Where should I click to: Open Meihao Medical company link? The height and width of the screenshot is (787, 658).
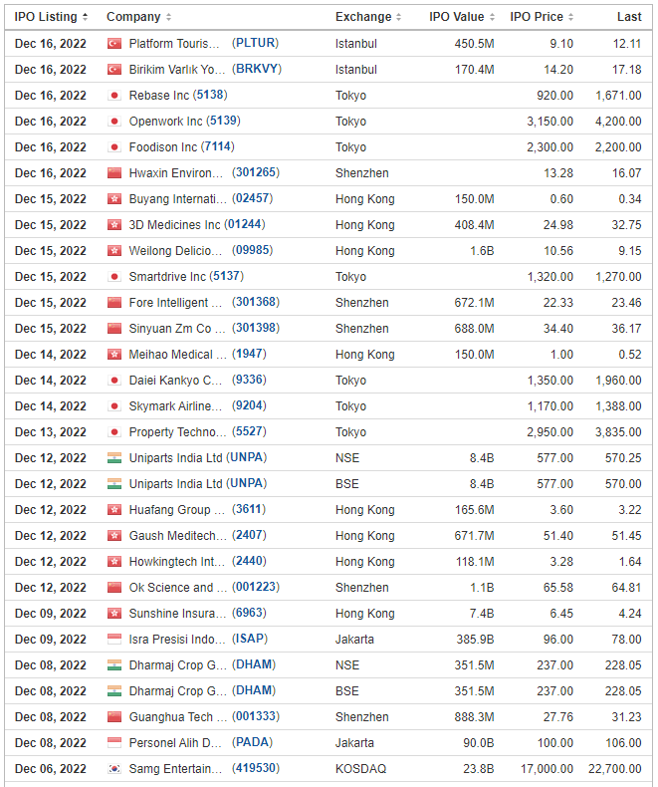pyautogui.click(x=177, y=355)
